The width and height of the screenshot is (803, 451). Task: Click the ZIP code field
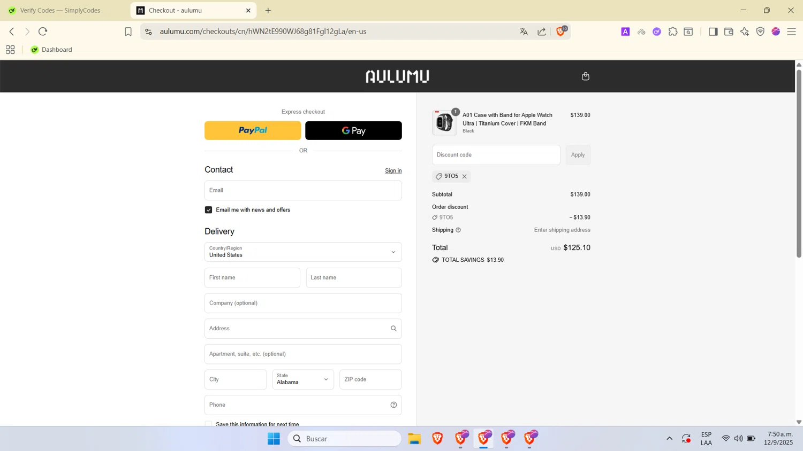pyautogui.click(x=370, y=379)
